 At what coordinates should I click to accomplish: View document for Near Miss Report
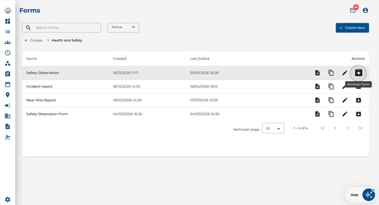click(x=317, y=100)
